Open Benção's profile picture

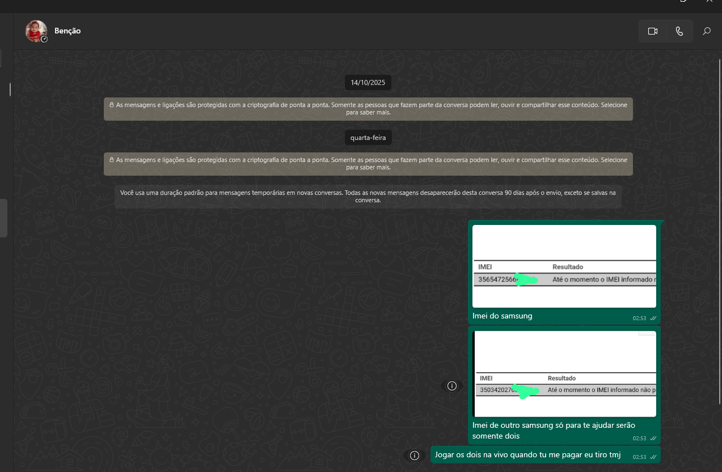click(36, 31)
